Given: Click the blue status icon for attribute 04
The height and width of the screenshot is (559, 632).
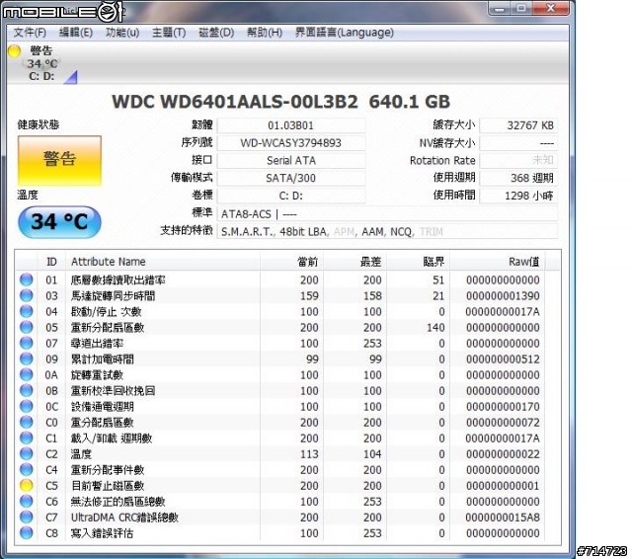Looking at the screenshot, I should pos(27,311).
